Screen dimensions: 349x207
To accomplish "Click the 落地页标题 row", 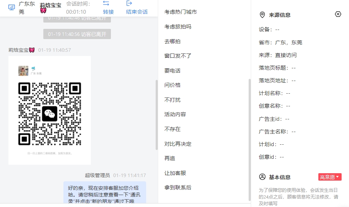I will [x=277, y=68].
